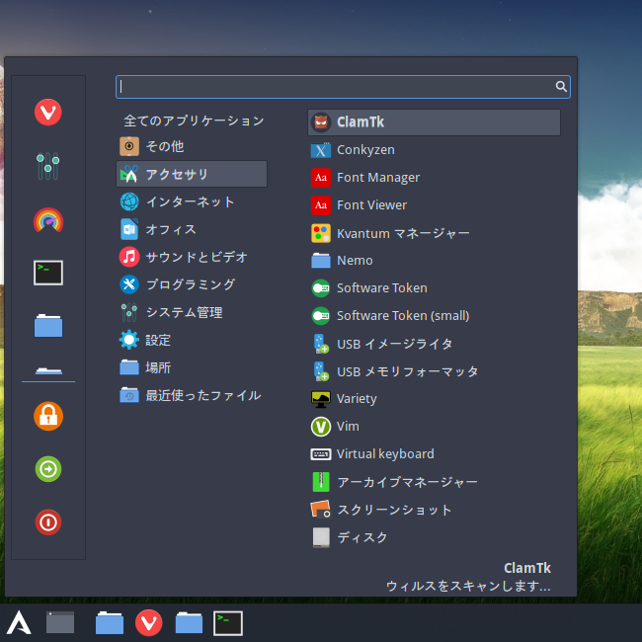Image resolution: width=642 pixels, height=642 pixels.
Task: Select アクセサリ category
Action: click(192, 174)
